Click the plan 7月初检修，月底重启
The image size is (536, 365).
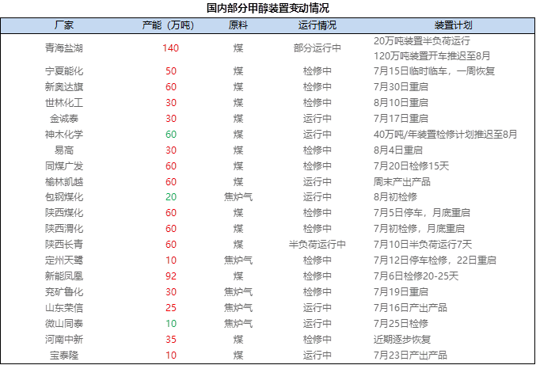tap(419, 228)
